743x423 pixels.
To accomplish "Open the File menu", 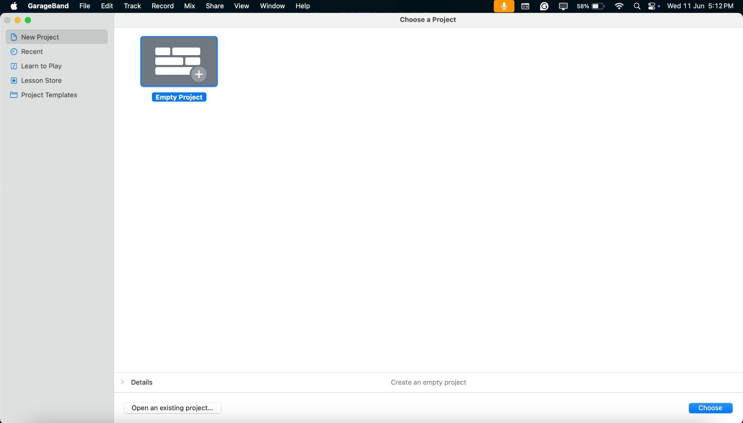I will click(x=85, y=6).
